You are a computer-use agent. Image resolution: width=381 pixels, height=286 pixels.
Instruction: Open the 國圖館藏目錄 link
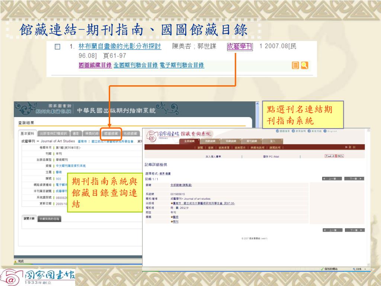pos(95,65)
